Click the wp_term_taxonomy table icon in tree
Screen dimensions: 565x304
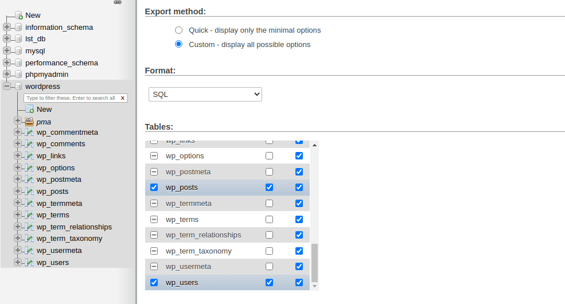(30, 239)
